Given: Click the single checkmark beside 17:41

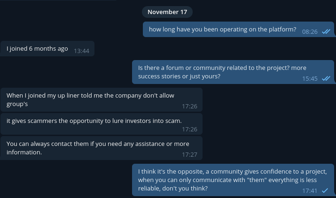Looking at the screenshot, I should point(325,190).
